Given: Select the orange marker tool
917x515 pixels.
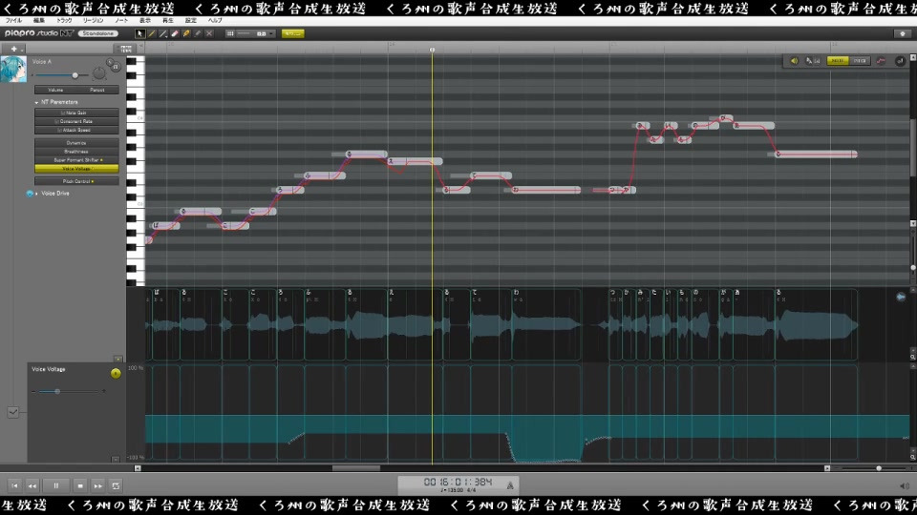Looking at the screenshot, I should point(186,34).
